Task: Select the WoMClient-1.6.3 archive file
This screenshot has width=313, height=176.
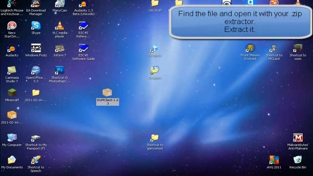Action: click(x=108, y=93)
